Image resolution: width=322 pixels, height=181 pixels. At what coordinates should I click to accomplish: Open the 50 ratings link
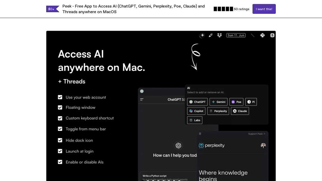point(241,9)
